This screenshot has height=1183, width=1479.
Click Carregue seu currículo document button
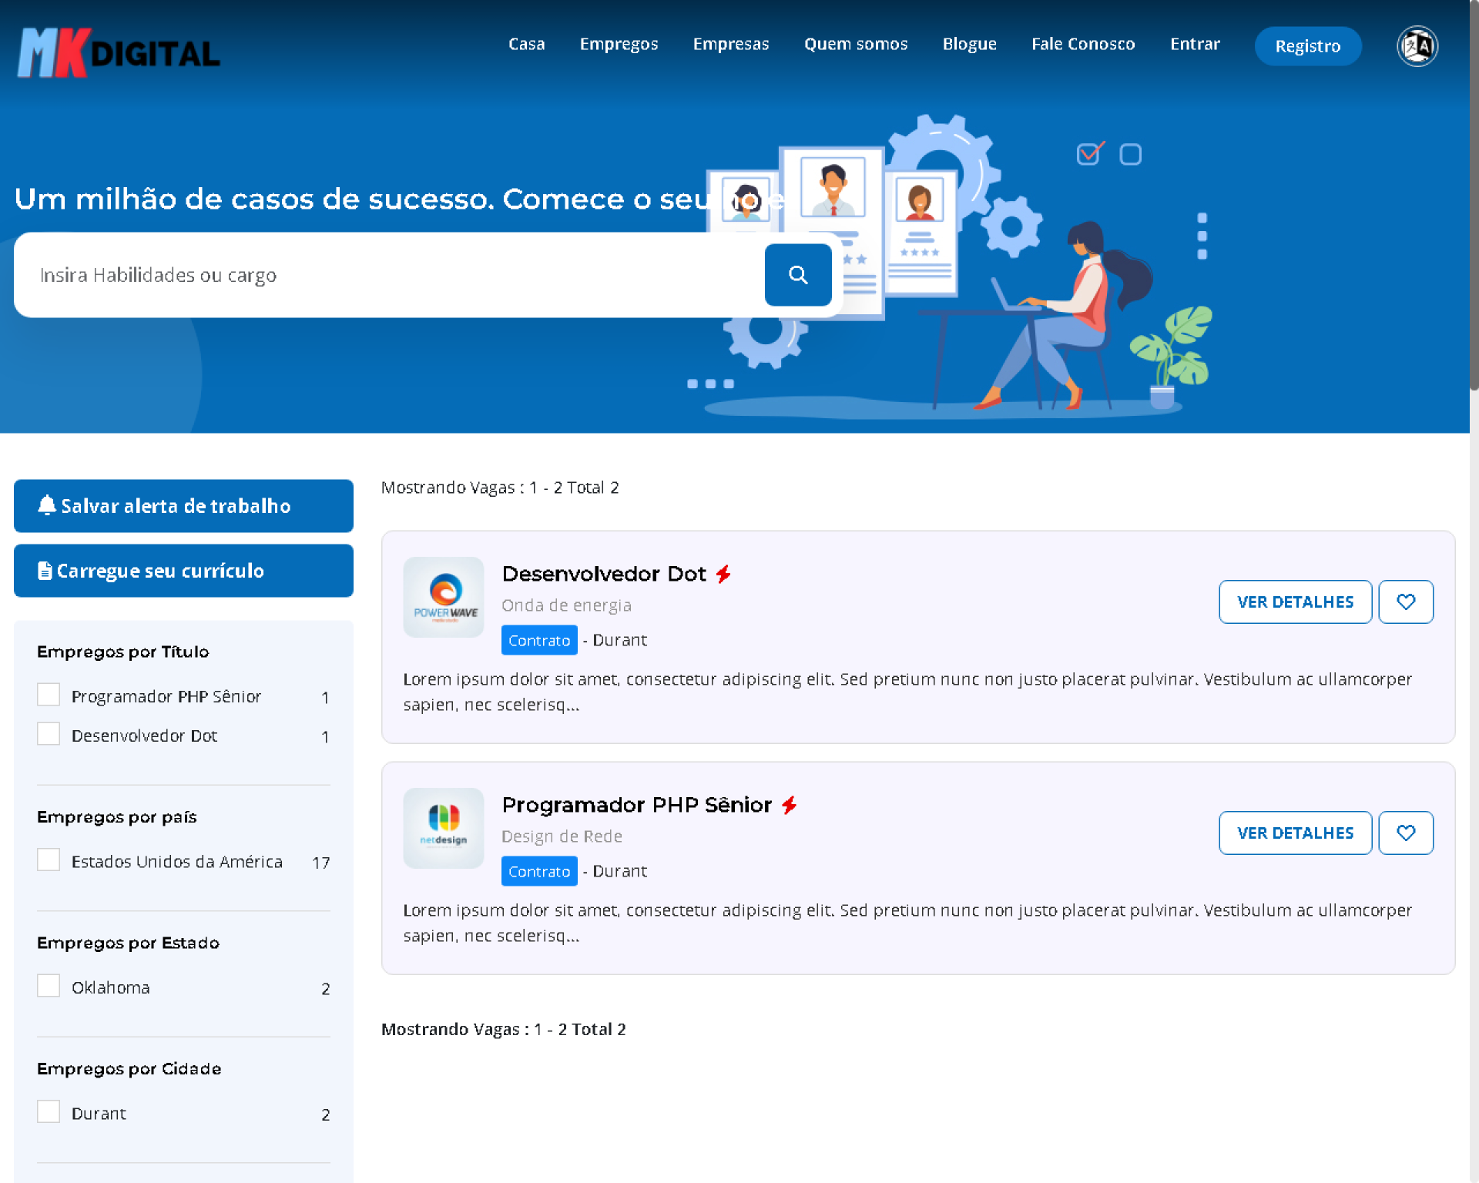183,571
